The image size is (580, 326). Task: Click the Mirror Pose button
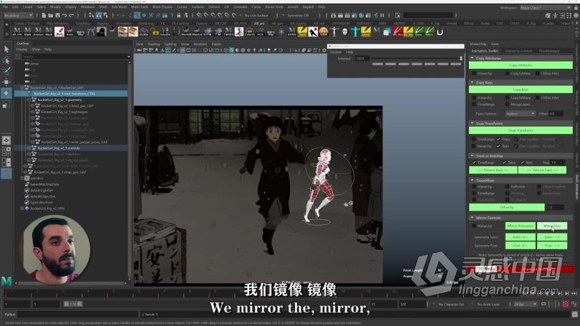(x=552, y=226)
